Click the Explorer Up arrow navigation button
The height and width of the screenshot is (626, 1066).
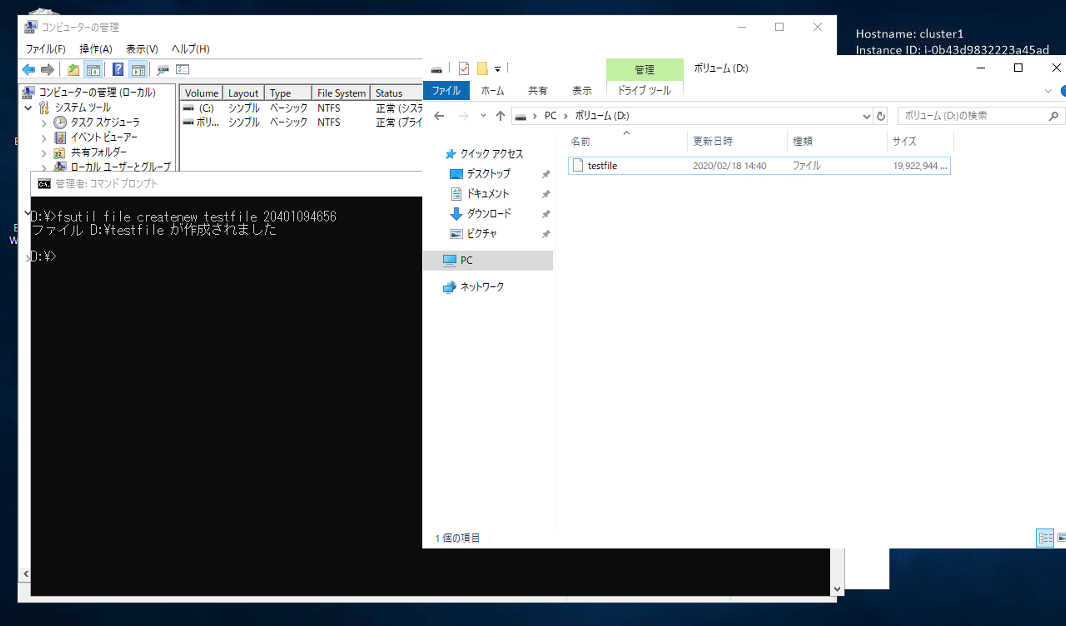tap(500, 116)
